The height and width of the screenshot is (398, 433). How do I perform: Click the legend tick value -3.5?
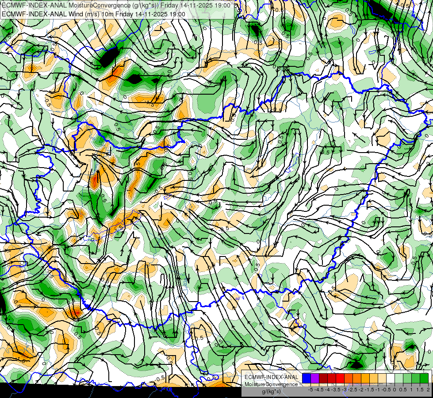click(x=336, y=390)
